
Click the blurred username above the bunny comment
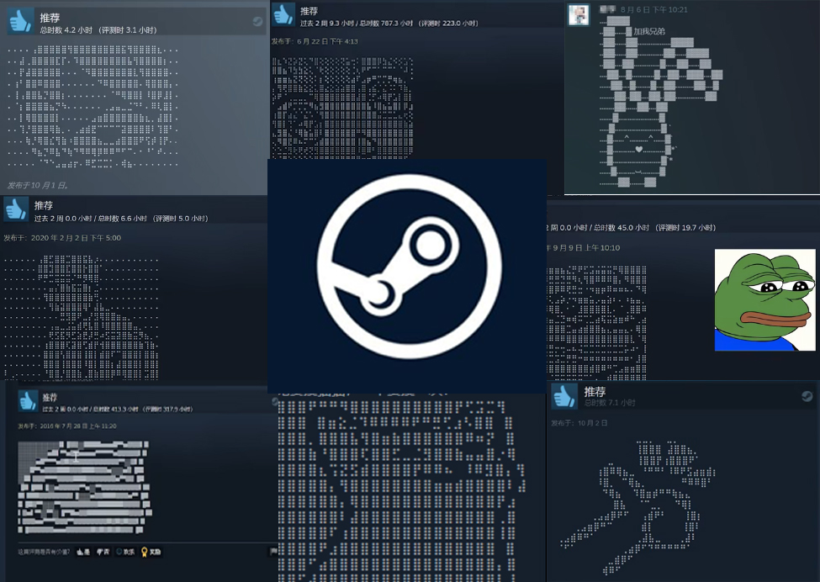[606, 10]
